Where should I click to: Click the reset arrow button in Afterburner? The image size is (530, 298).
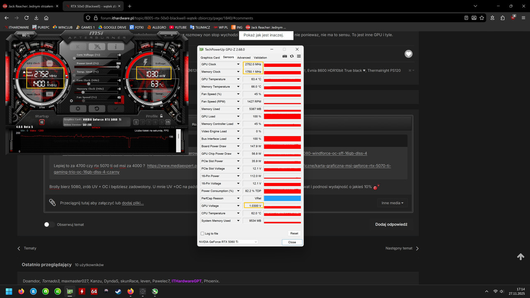97,108
